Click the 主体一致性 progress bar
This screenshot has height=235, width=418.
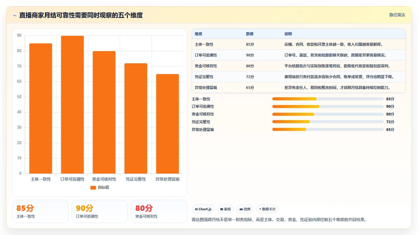328,99
